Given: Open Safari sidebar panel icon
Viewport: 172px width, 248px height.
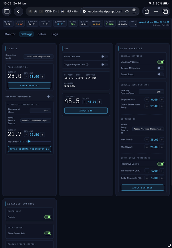Looking at the screenshot, I should pyautogui.click(x=6, y=11).
